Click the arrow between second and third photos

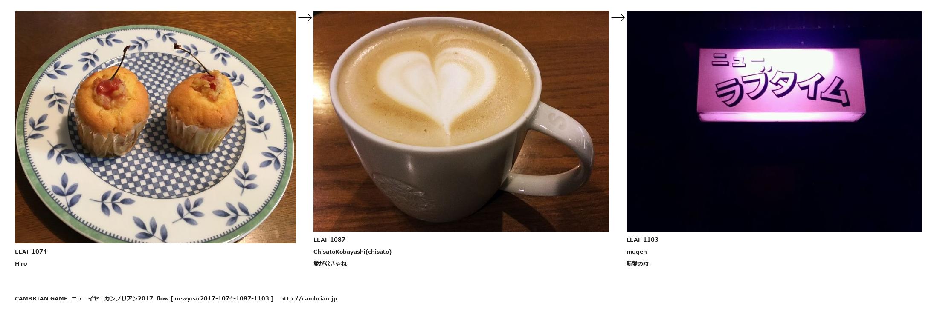pyautogui.click(x=618, y=17)
